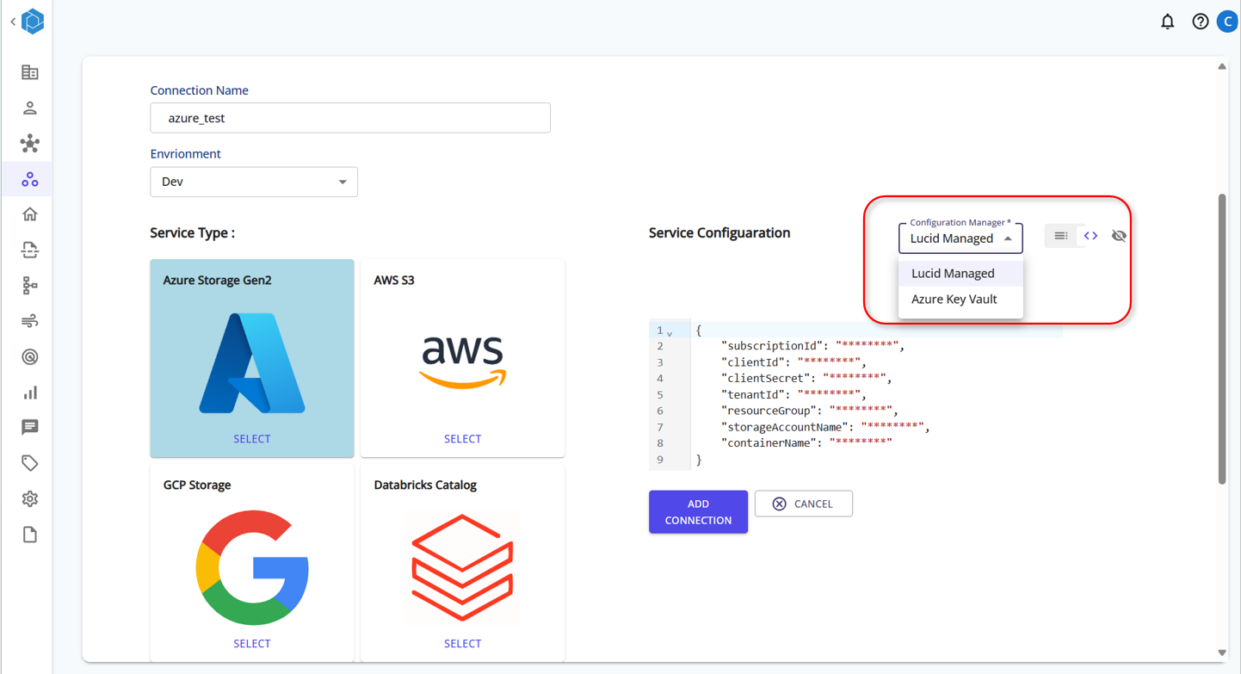The height and width of the screenshot is (674, 1241).
Task: Click the blue hexagon app logo
Action: click(x=33, y=22)
